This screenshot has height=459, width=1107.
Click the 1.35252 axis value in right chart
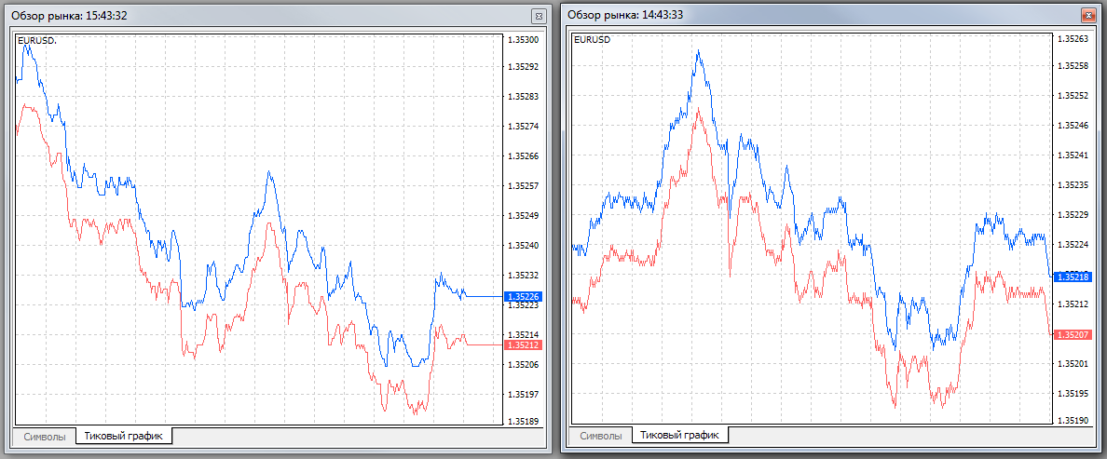click(1072, 96)
